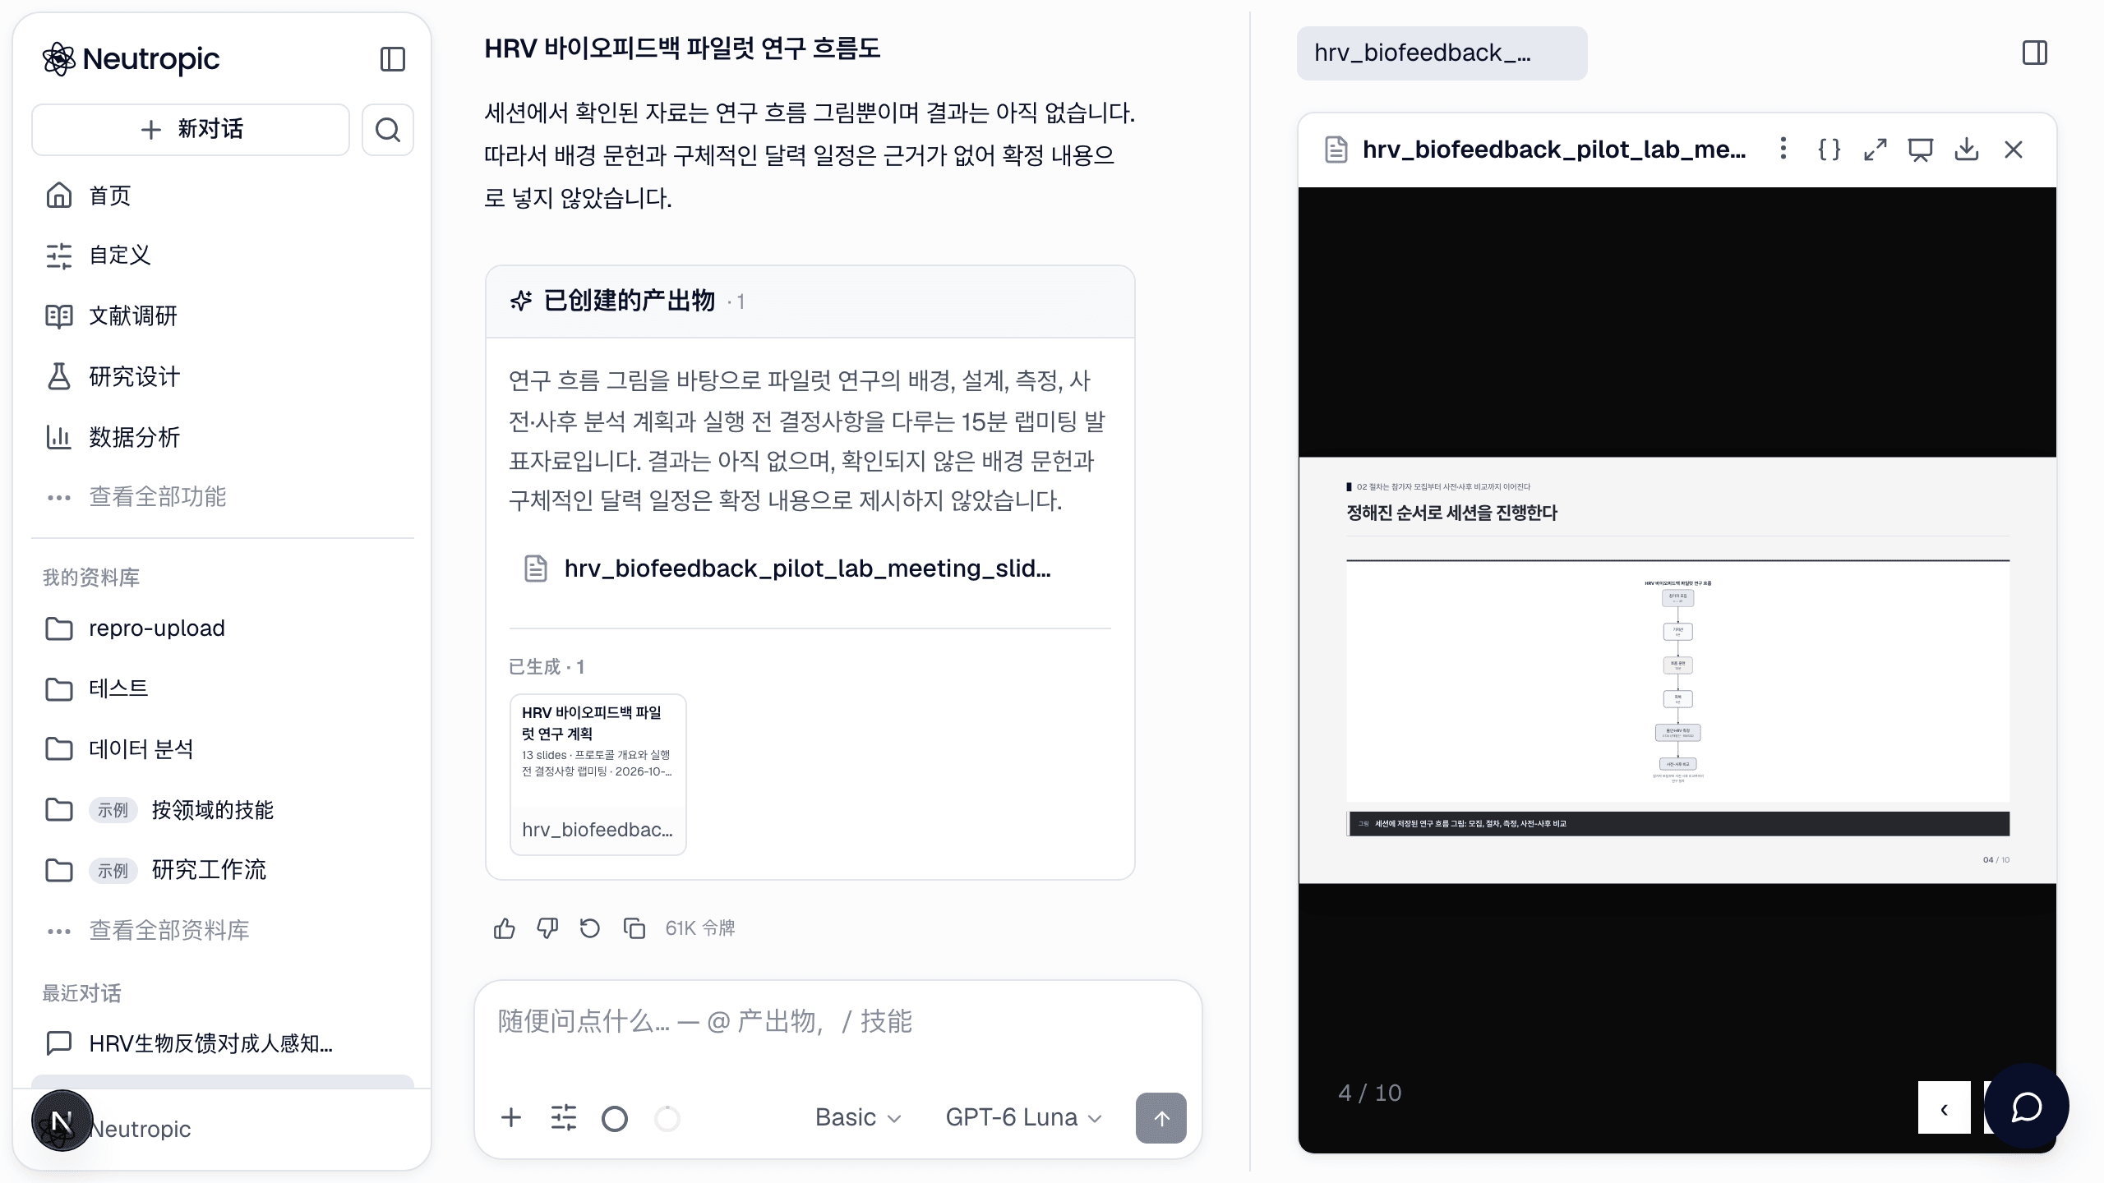Open the HRV 바이오피드백 파일럿 slide deck thumbnail
Viewport: 2104px width, 1183px height.
598,775
